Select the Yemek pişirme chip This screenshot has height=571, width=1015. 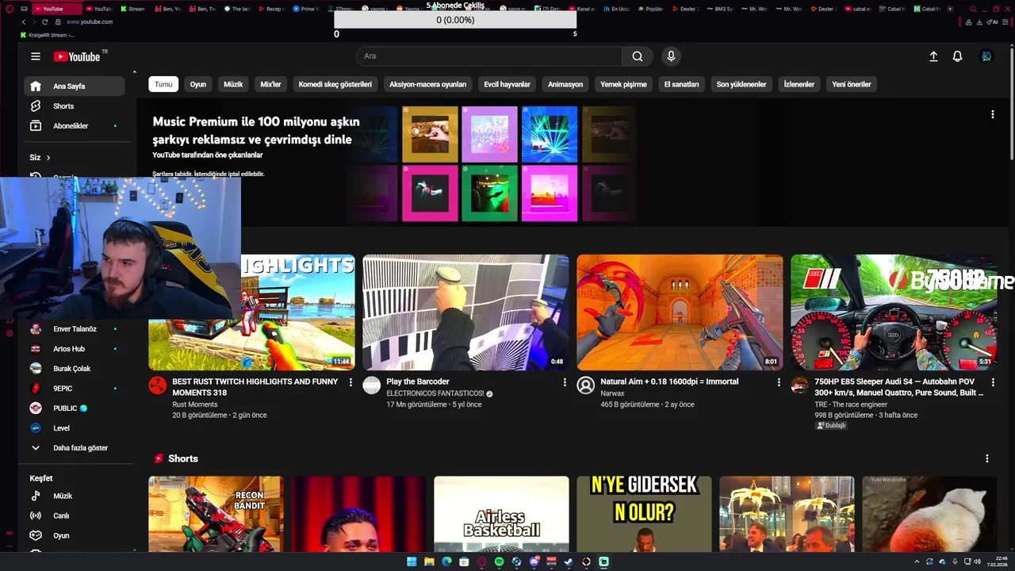pos(623,84)
